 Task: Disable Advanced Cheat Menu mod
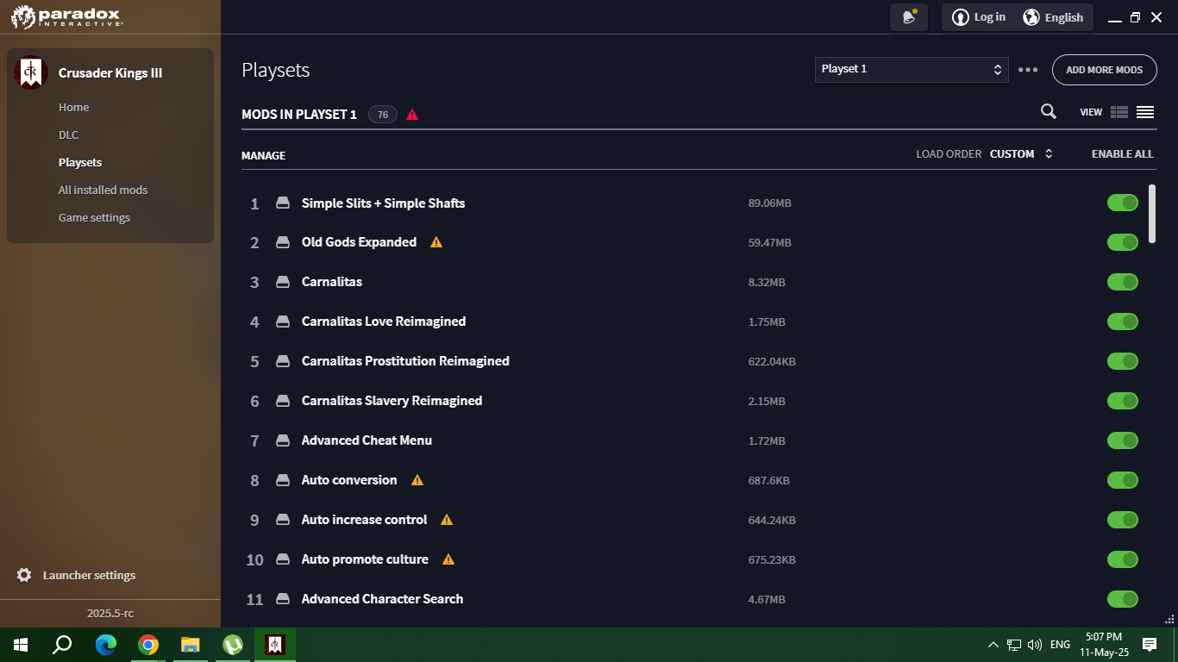(x=1123, y=440)
